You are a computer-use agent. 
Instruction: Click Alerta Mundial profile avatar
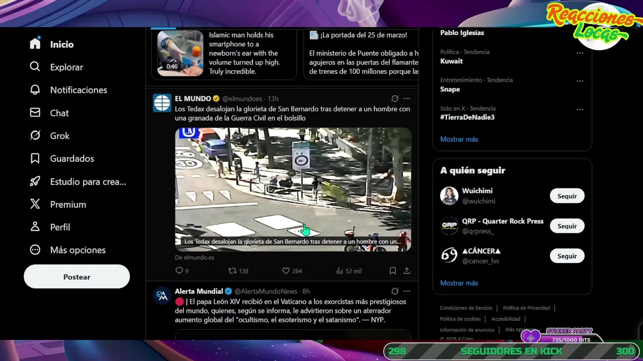162,295
